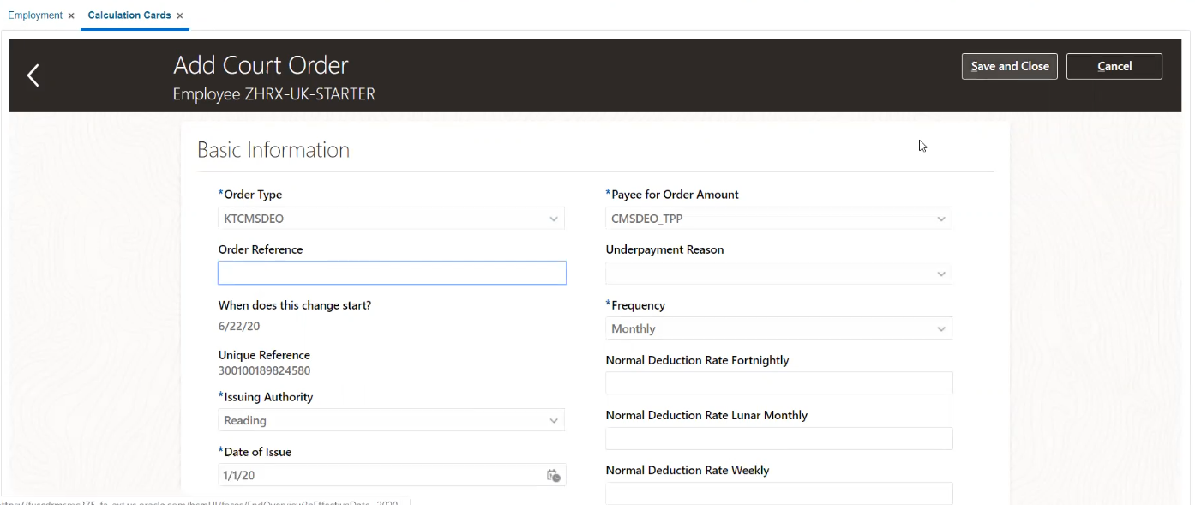1195x505 pixels.
Task: Click the back arrow icon
Action: [33, 75]
